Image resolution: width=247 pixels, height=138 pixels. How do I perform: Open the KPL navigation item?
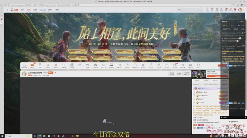43,10
